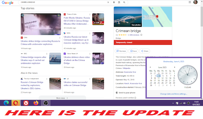Click the Temporarily closed banner
Image resolution: width=203 pixels, height=119 pixels.
coord(143,43)
